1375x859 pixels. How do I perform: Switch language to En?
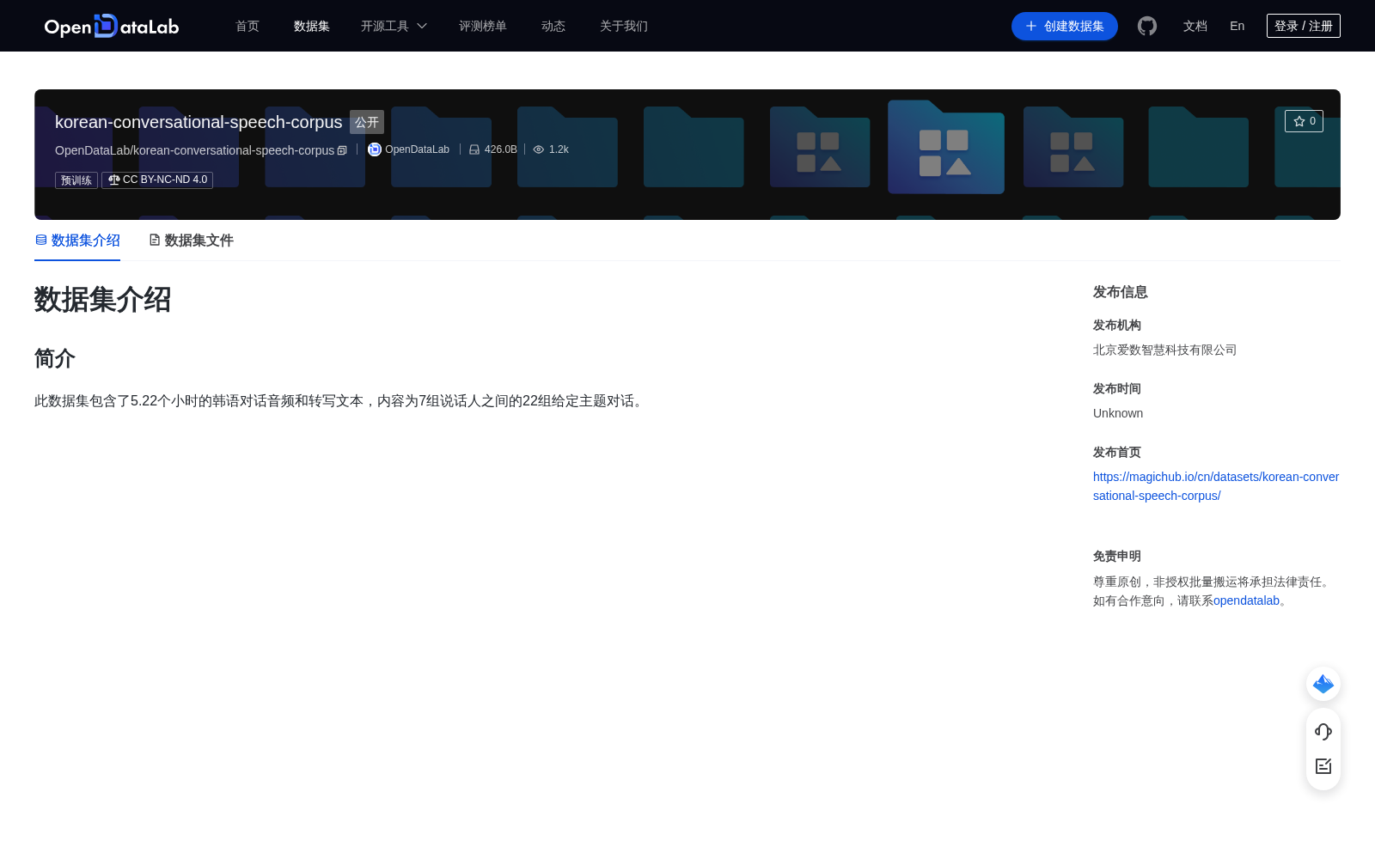click(1237, 26)
